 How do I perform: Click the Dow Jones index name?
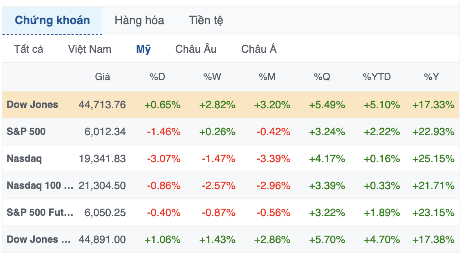click(33, 105)
